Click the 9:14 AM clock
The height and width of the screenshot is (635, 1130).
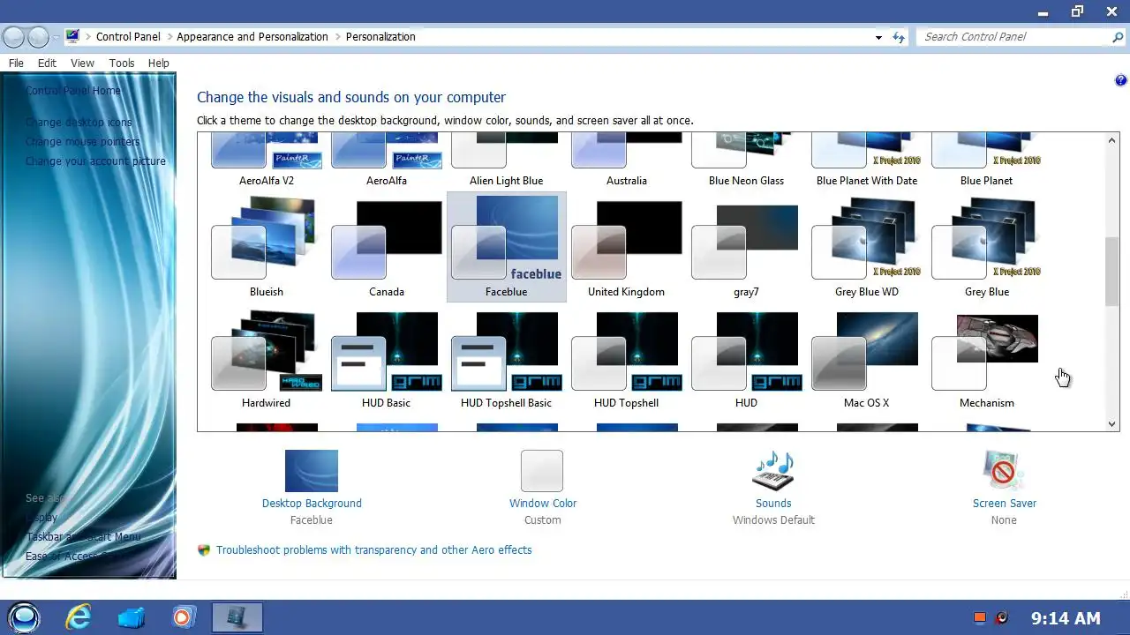[1066, 618]
